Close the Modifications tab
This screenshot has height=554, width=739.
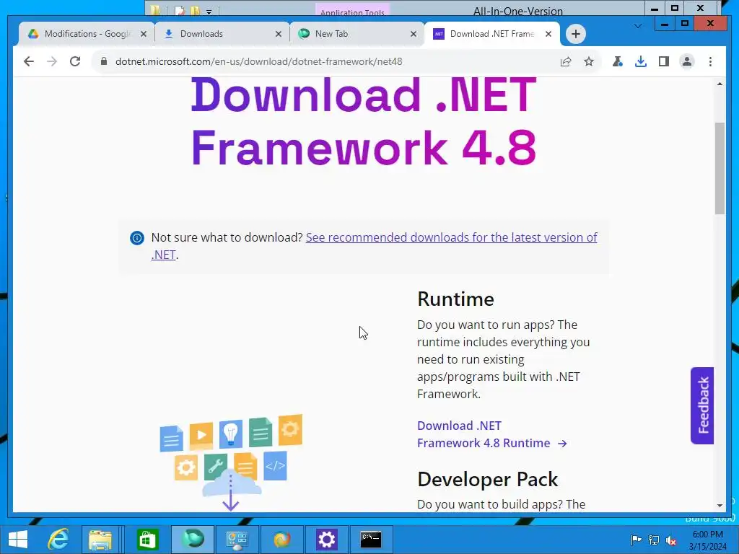click(144, 34)
